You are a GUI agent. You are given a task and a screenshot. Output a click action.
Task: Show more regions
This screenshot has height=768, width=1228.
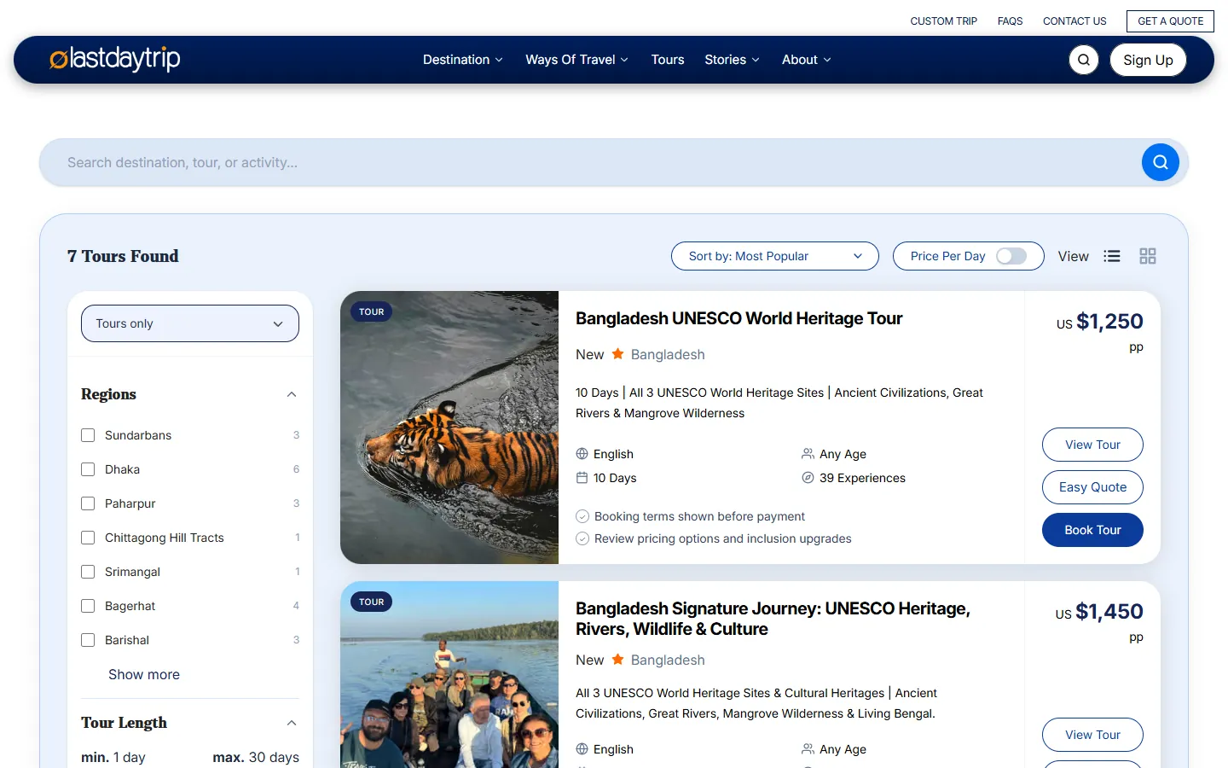(x=144, y=674)
